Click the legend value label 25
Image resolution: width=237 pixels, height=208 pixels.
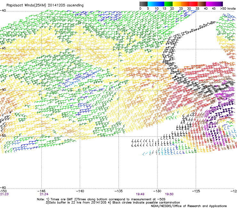pyautogui.click(x=181, y=9)
